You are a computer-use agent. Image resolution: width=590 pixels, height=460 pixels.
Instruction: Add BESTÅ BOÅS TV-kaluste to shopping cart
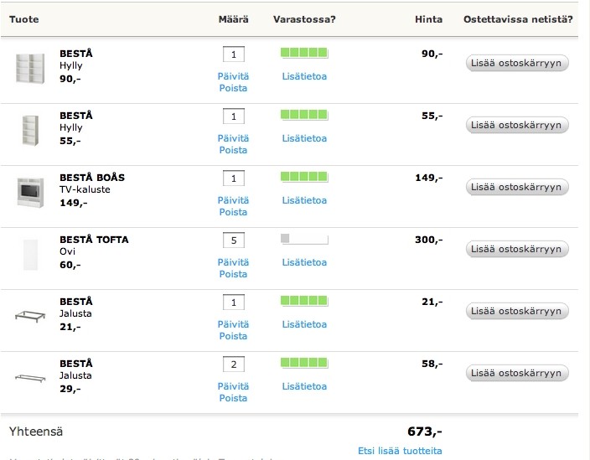(x=517, y=188)
